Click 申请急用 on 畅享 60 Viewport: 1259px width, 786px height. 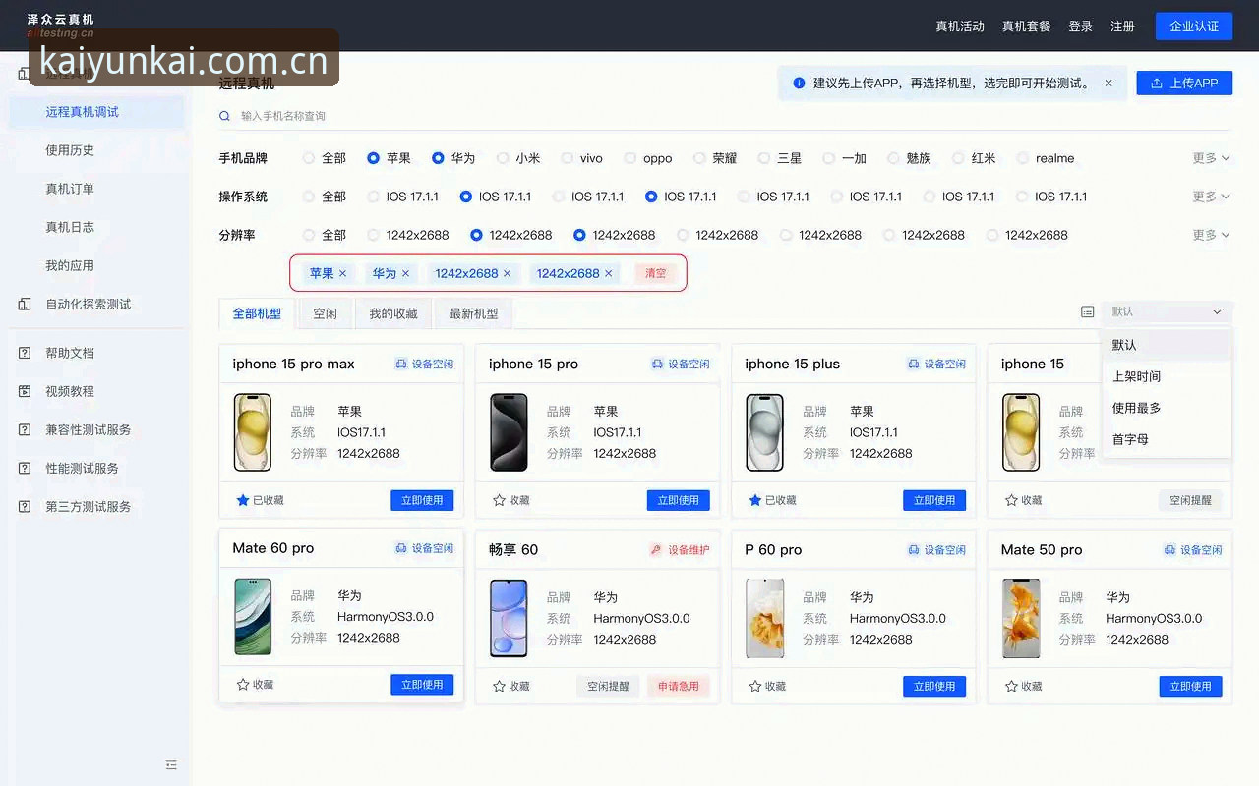pyautogui.click(x=679, y=686)
